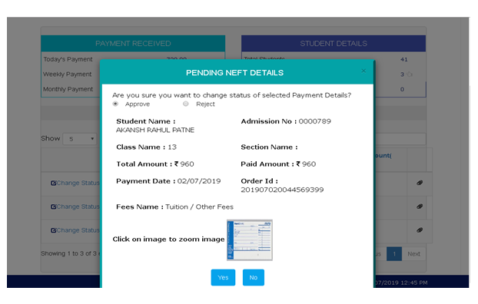Open attachment icon in third row
This screenshot has width=478, height=304.
420,230
